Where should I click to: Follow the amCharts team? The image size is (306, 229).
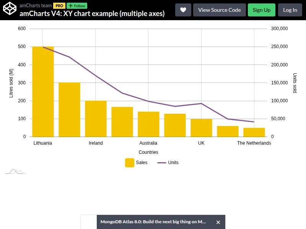coord(76,6)
